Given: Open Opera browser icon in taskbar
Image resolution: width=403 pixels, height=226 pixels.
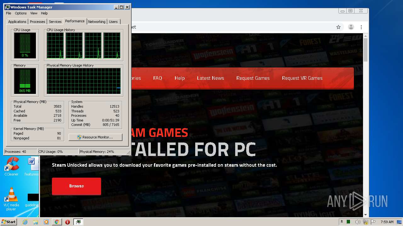Looking at the screenshot, I should coord(67,222).
